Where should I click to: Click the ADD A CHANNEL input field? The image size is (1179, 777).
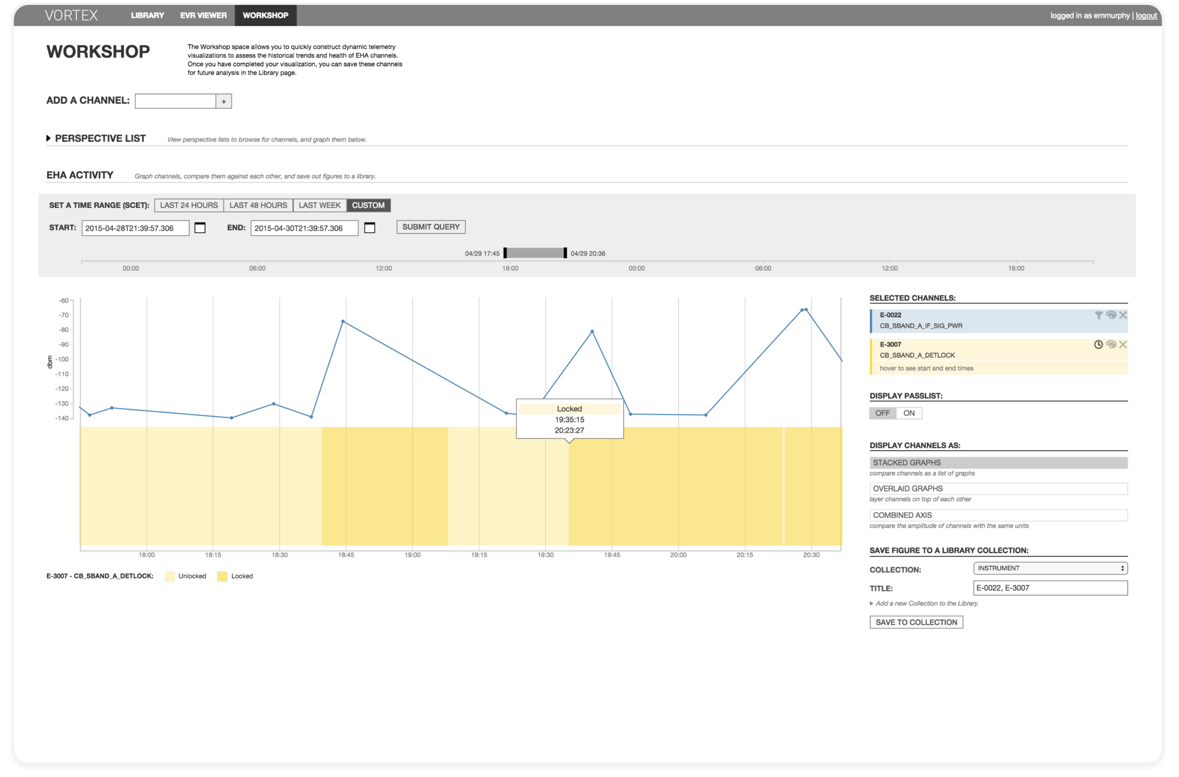(x=175, y=101)
